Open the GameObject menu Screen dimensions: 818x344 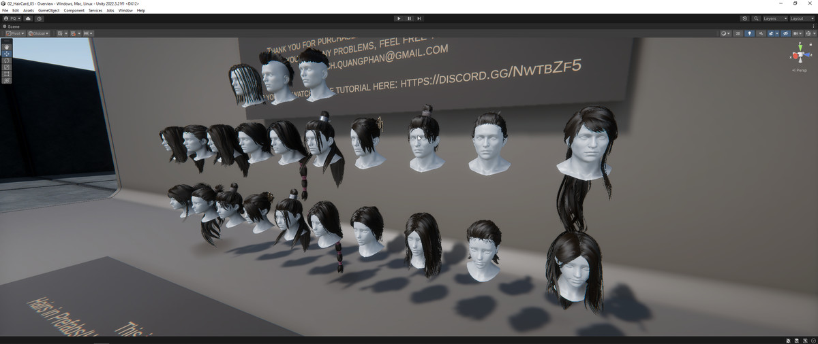pyautogui.click(x=49, y=11)
